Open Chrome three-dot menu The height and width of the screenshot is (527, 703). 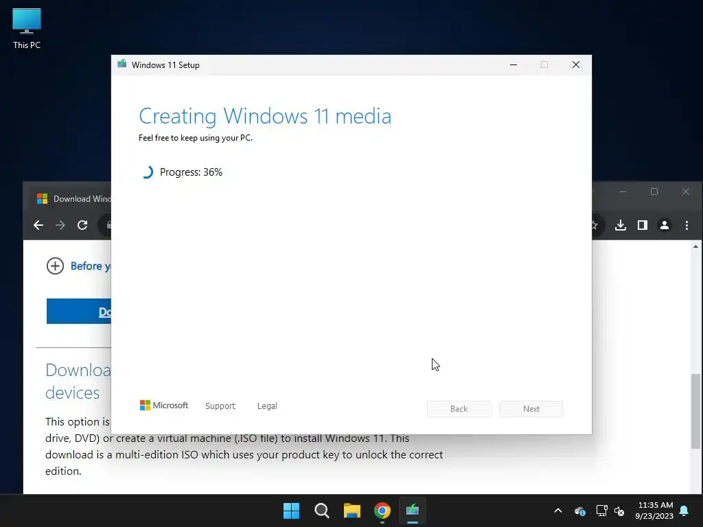(x=687, y=225)
